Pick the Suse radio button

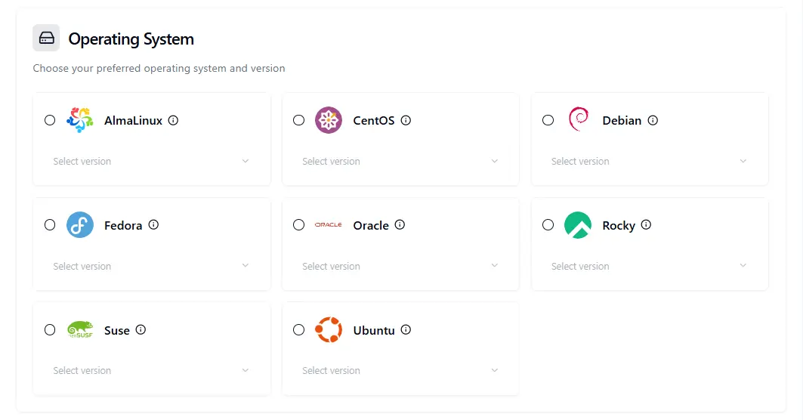click(x=50, y=330)
